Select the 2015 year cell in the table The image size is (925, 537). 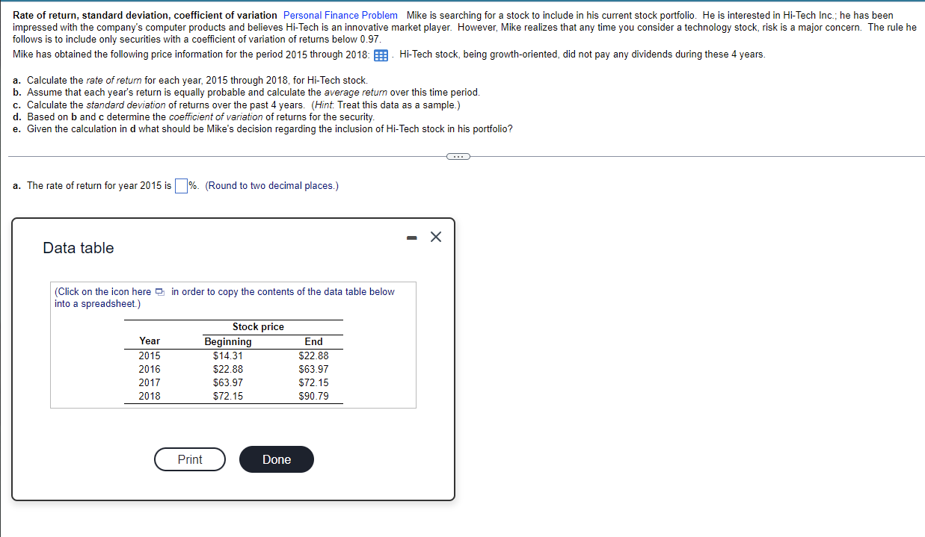[x=150, y=356]
